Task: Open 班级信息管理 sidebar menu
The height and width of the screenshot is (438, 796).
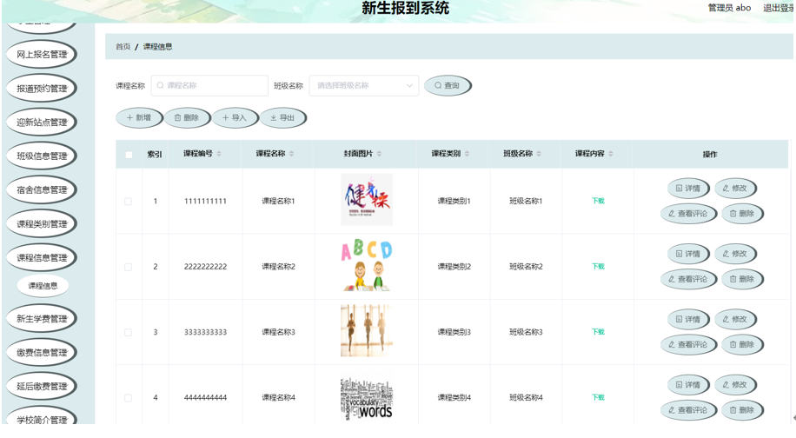Action: (42, 156)
